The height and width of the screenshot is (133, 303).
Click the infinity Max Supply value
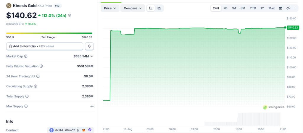(x=92, y=106)
